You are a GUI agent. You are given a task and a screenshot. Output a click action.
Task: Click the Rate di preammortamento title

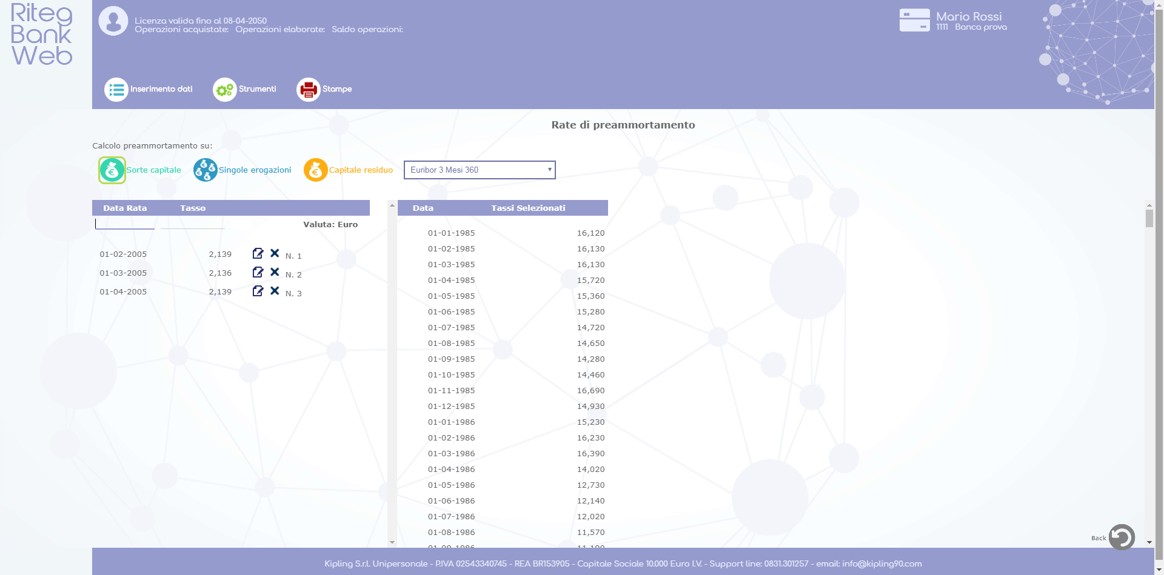(x=623, y=125)
